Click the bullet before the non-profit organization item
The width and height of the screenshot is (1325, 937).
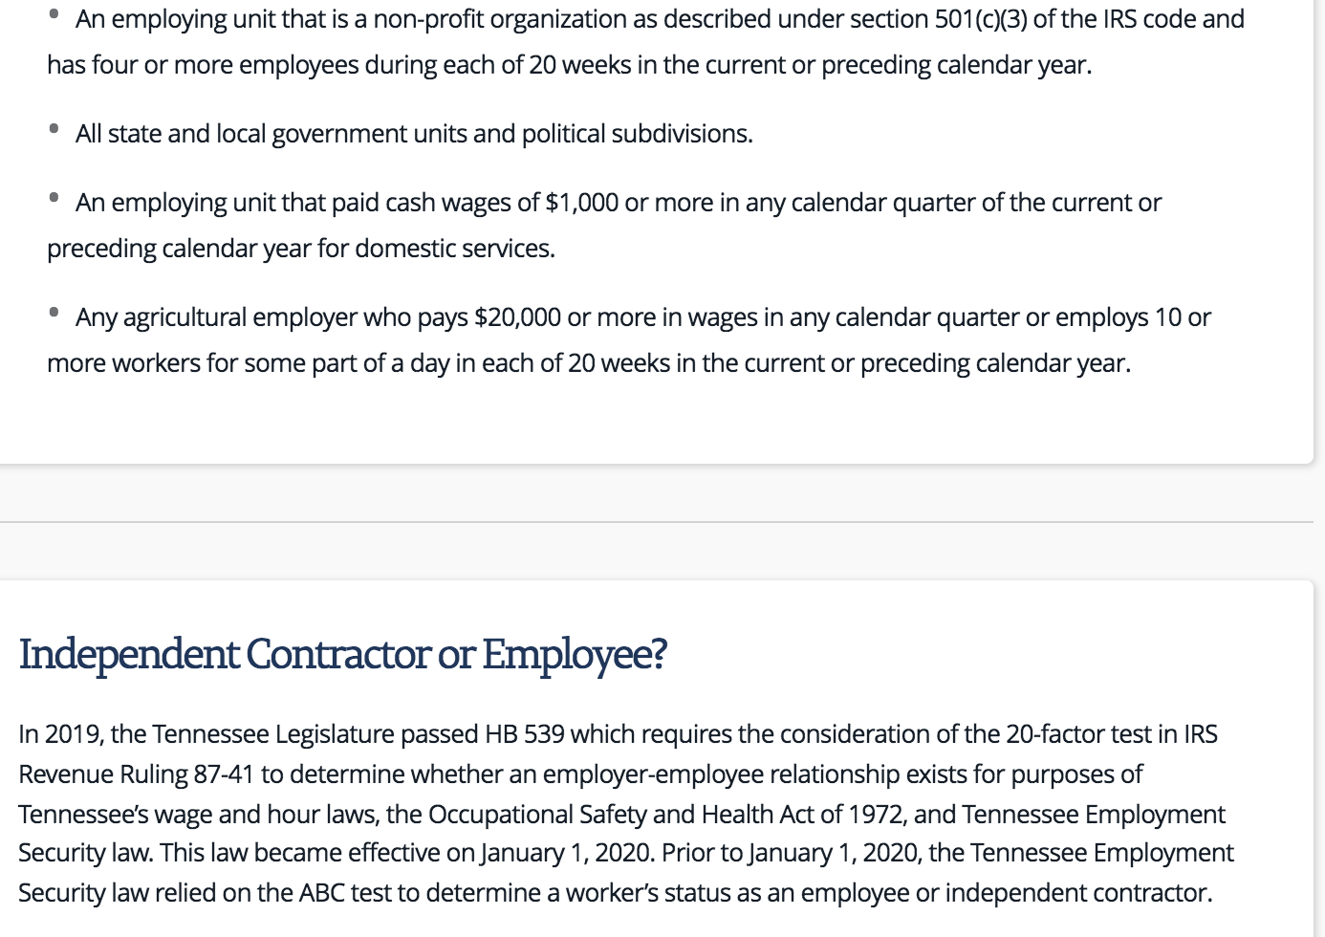[54, 14]
